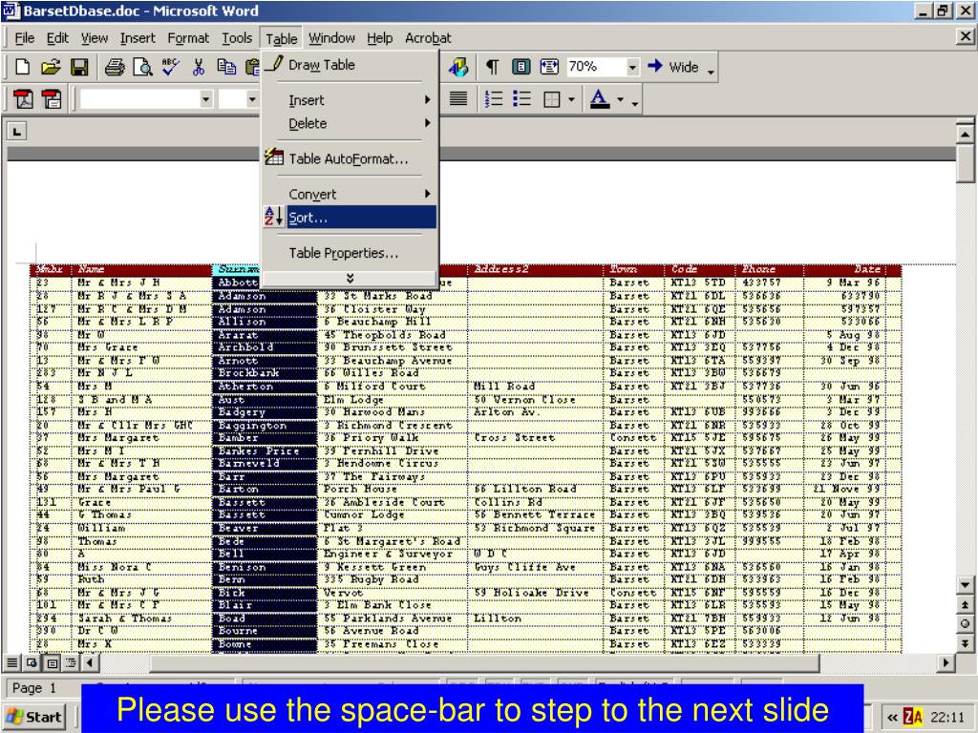
Task: Open the Delete submenu in Table menu
Action: pos(350,123)
